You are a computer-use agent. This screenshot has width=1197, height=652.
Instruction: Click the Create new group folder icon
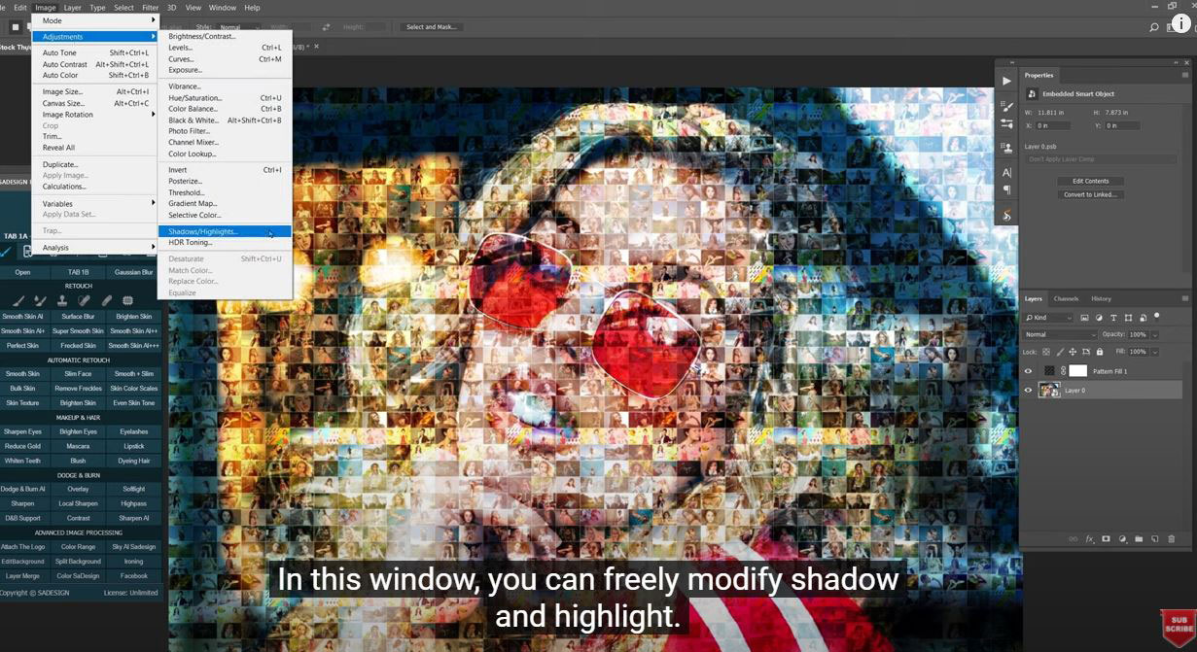click(x=1139, y=539)
